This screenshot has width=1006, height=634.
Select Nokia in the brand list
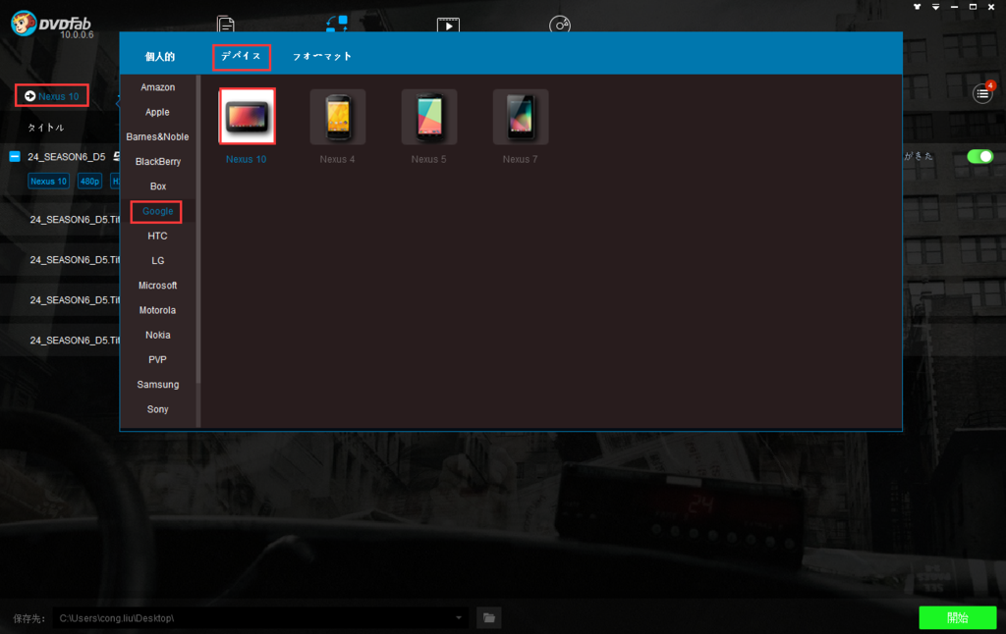pyautogui.click(x=158, y=336)
